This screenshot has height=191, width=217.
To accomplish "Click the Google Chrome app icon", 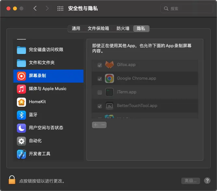I will click(109, 78).
